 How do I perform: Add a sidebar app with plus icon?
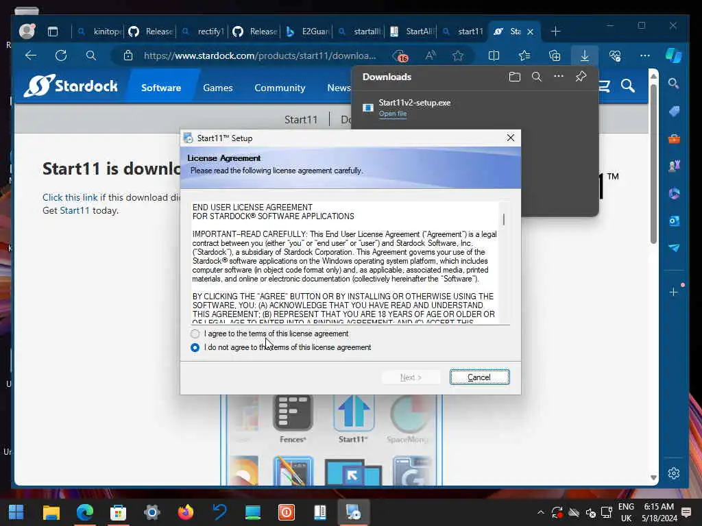pyautogui.click(x=673, y=292)
